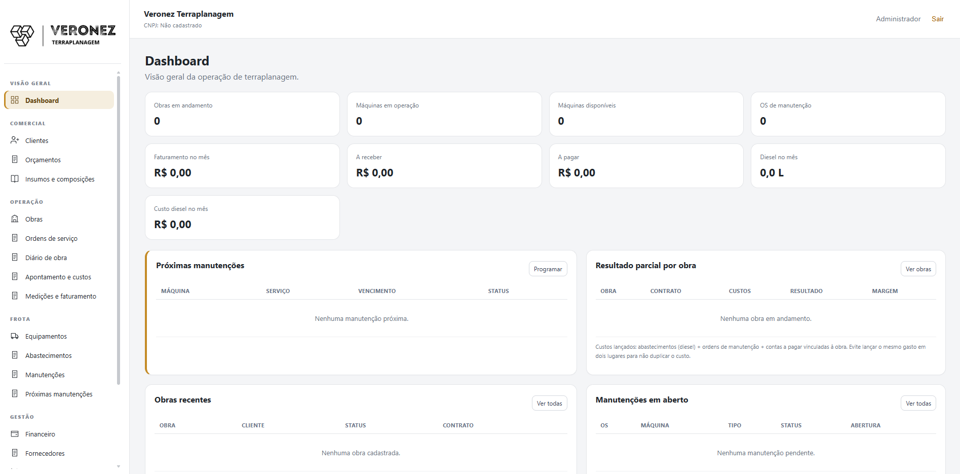Click the Equipamentos truck icon

tap(15, 336)
